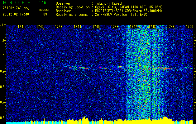Click the Receiving antenna label
This screenshot has height=124, width=196.
pos(72,15)
